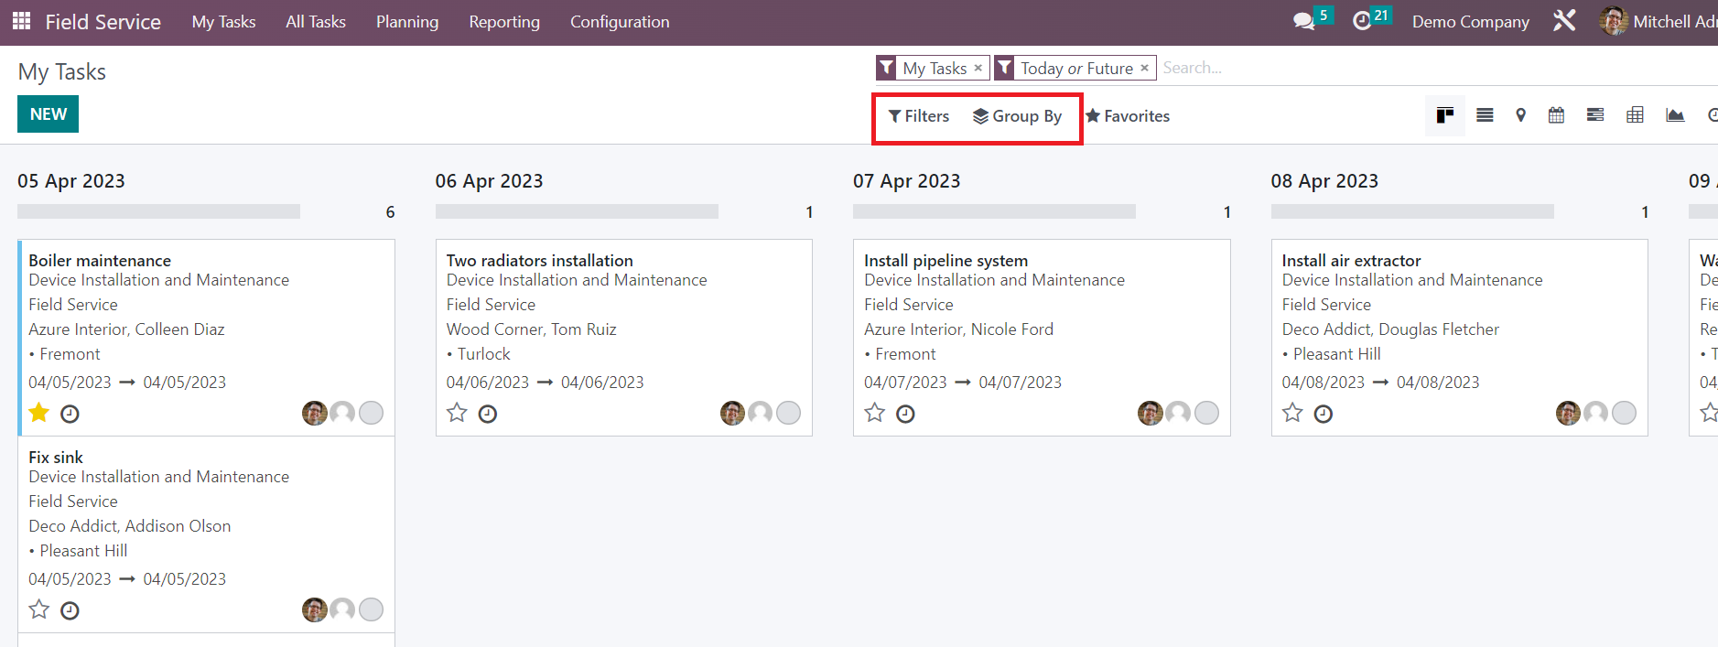Screen dimensions: 1718x647
Task: Click assignee avatar on Two radiators installation card
Action: pyautogui.click(x=732, y=413)
